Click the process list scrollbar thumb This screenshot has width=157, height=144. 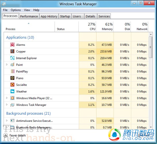[151, 47]
